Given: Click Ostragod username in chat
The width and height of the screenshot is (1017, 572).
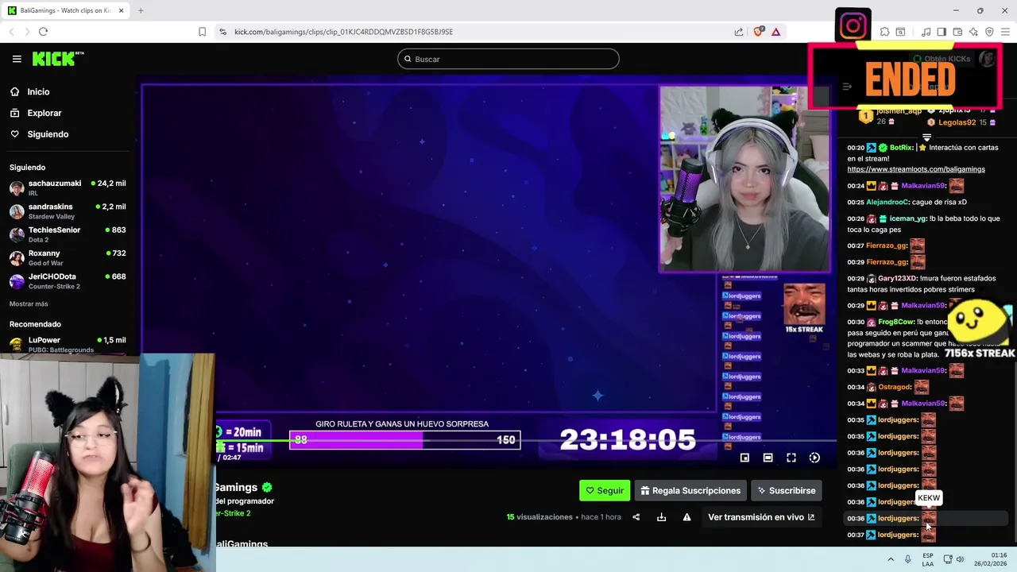Looking at the screenshot, I should (x=895, y=387).
